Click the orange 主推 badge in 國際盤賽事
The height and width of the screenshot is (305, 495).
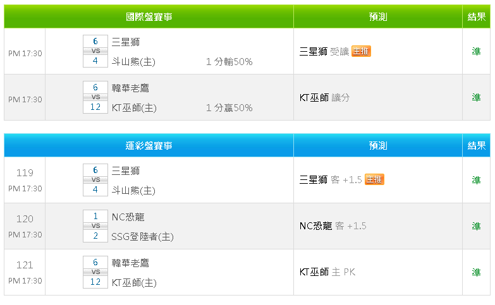pos(361,51)
